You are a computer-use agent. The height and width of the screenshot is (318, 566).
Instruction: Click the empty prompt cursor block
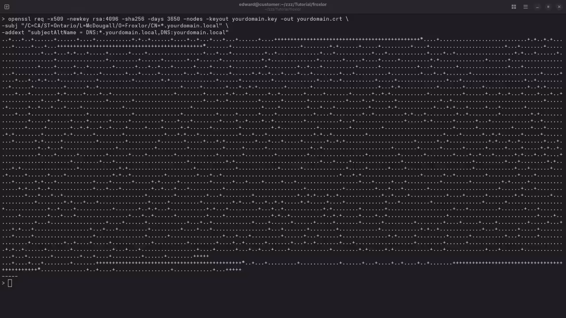click(x=10, y=283)
